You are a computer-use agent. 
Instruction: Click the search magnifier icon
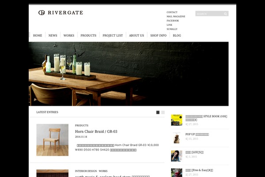click(225, 14)
